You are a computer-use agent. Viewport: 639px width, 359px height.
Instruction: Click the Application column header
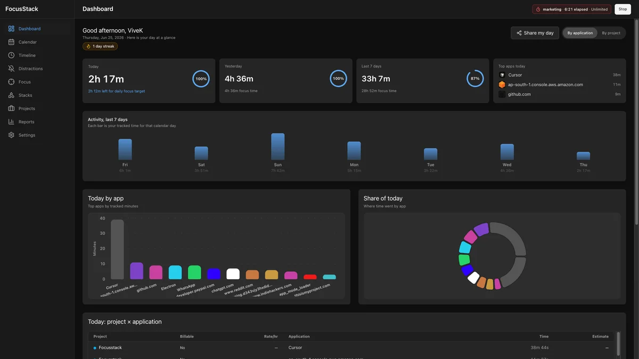tap(299, 337)
